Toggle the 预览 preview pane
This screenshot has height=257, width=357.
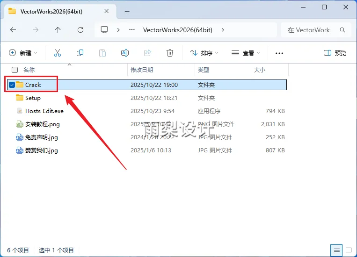[x=335, y=53]
